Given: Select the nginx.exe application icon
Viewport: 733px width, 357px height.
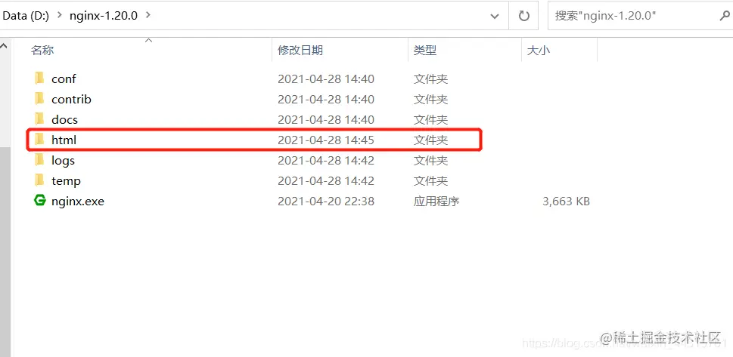Looking at the screenshot, I should (x=40, y=201).
